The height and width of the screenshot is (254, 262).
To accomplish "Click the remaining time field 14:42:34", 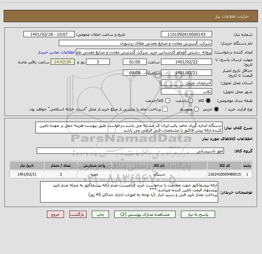I will point(63,62).
